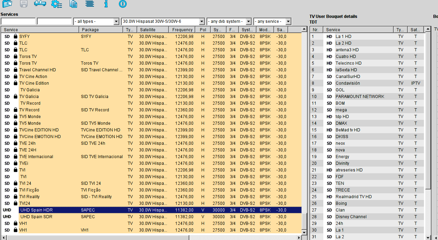
Task: Click the documents copy icon in toolbar
Action: (73, 4)
